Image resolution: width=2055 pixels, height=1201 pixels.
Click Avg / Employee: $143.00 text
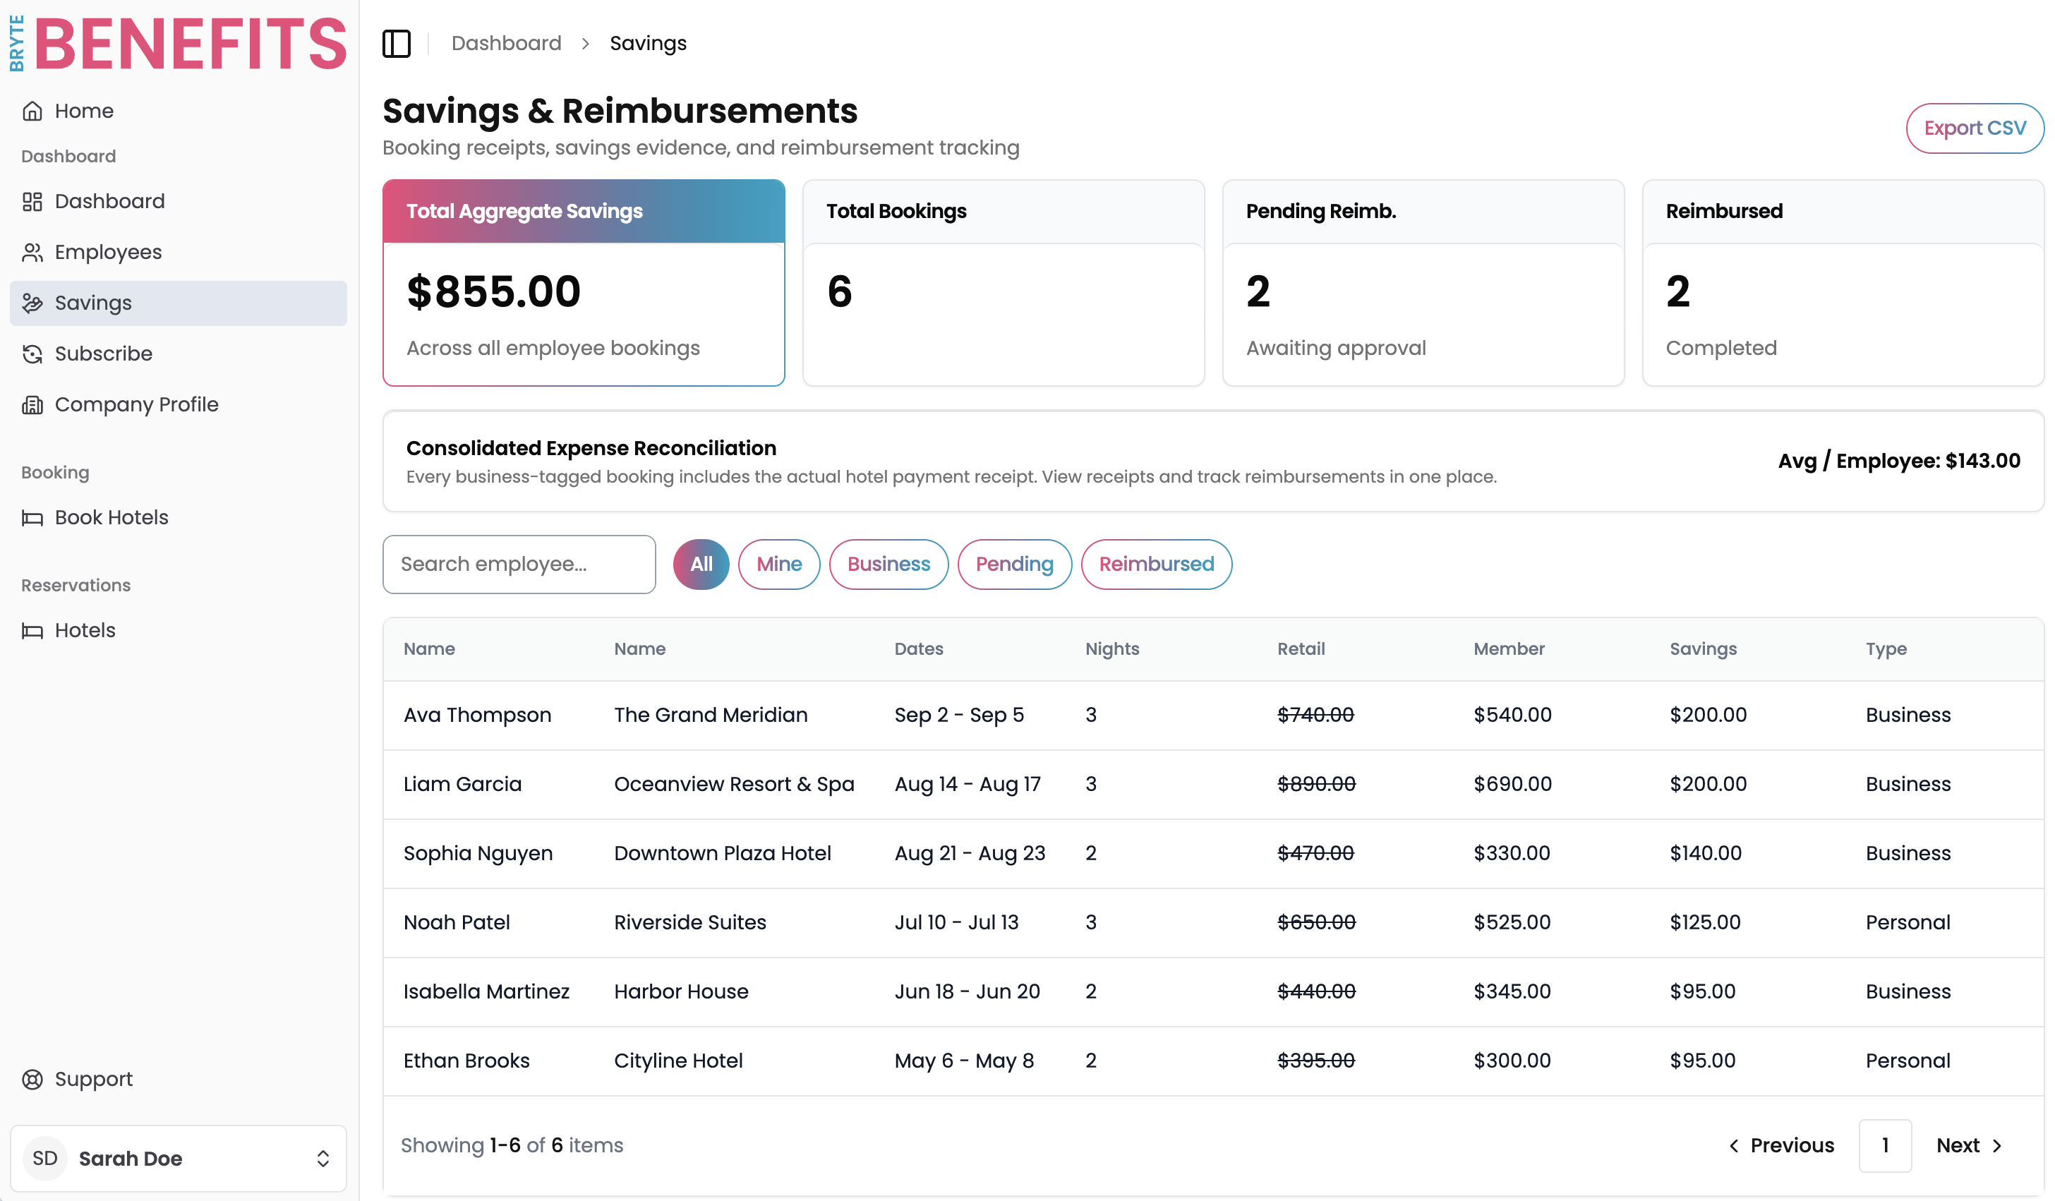1899,461
